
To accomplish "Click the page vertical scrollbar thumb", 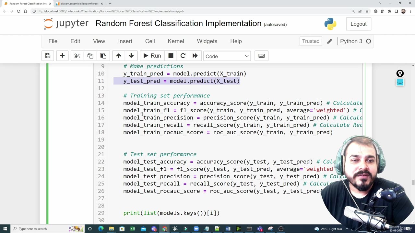I will (x=413, y=183).
